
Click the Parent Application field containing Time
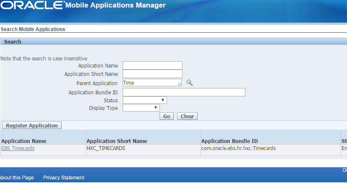pos(152,83)
